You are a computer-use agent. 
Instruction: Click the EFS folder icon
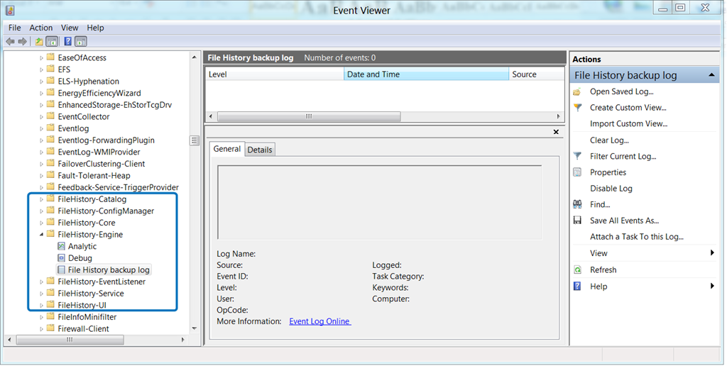point(50,69)
